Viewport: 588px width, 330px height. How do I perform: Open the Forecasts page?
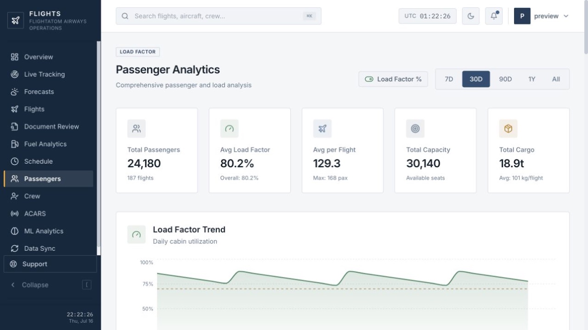(48, 92)
